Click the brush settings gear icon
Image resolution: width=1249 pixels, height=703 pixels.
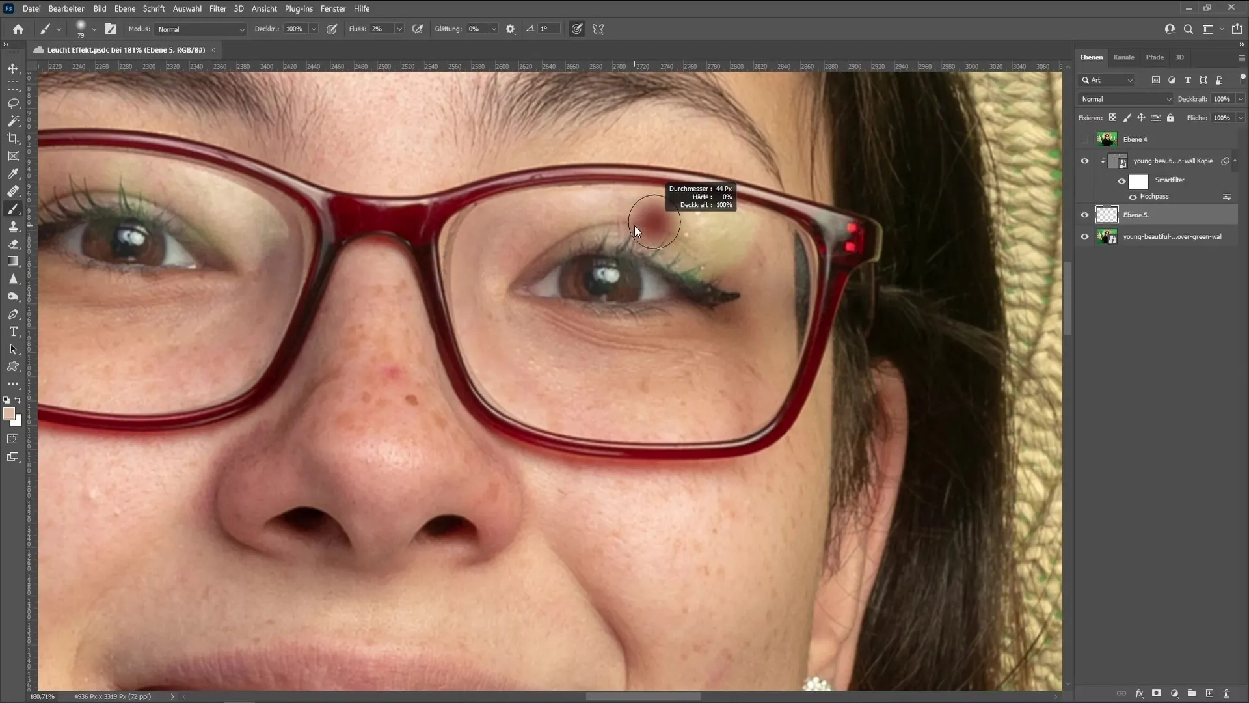511,29
